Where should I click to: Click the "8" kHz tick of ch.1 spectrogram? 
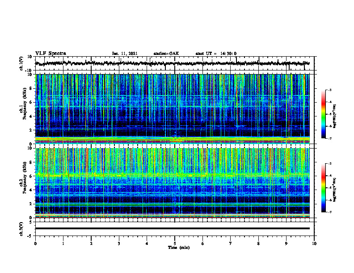click(31, 88)
